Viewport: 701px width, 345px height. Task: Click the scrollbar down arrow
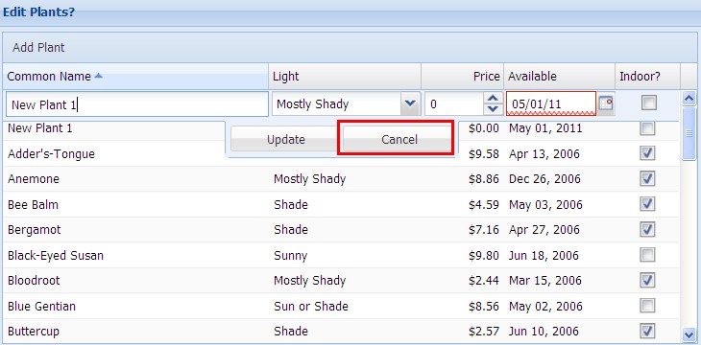tap(689, 334)
